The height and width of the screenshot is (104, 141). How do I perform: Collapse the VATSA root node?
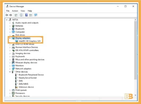(7, 20)
